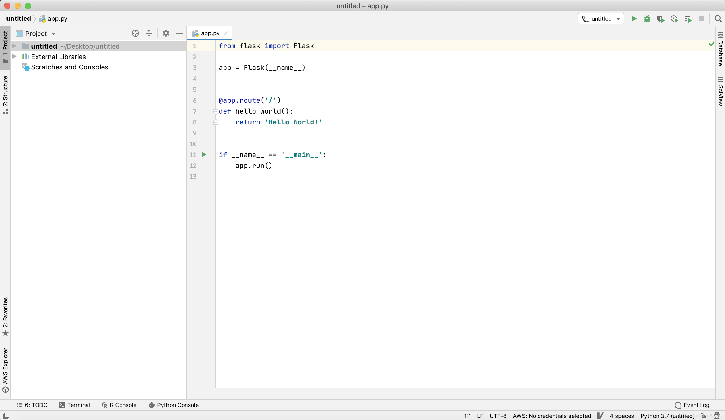The height and width of the screenshot is (420, 725).
Task: Click the run gutter arrow on line 11
Action: coord(204,155)
